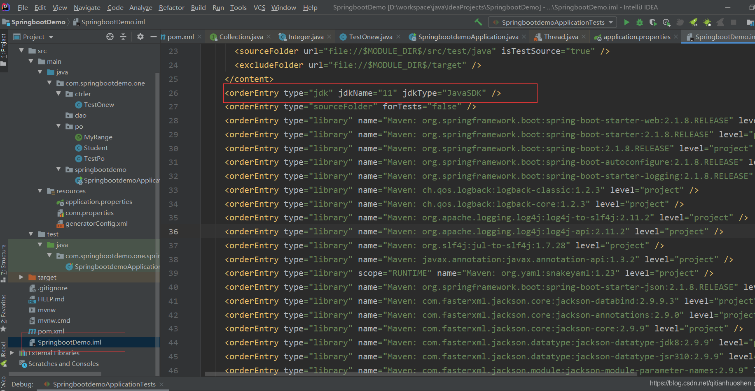Run with Coverage using the shield icon
755x391 pixels.
[x=653, y=22]
